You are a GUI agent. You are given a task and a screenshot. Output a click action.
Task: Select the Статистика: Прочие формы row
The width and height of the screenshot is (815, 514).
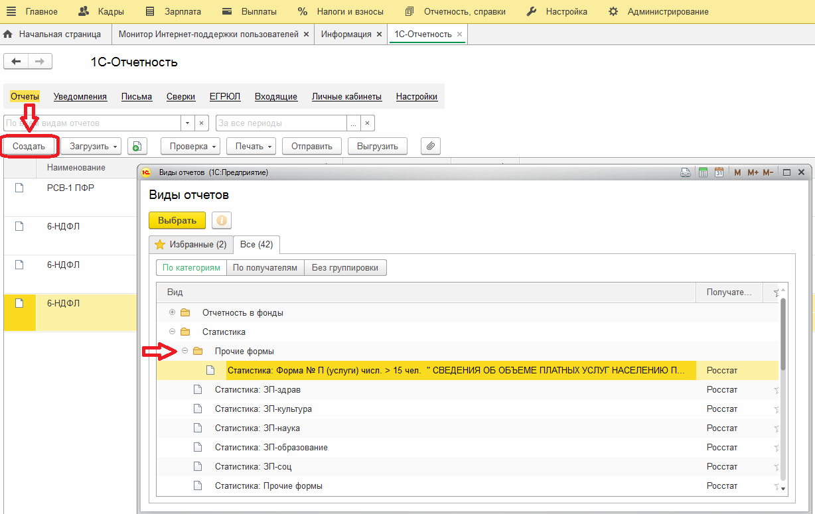[467, 485]
